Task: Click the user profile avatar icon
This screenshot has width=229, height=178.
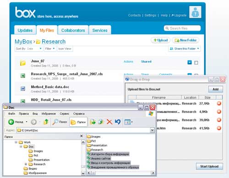Action: pyautogui.click(x=195, y=12)
